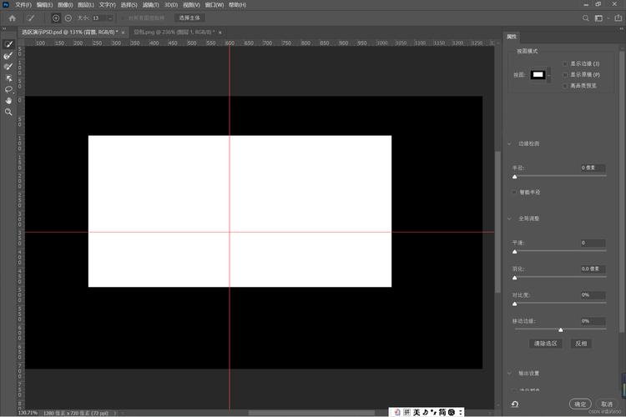Click the search magnifier icon top right
Viewport: 626px width, 417px height.
coord(586,18)
